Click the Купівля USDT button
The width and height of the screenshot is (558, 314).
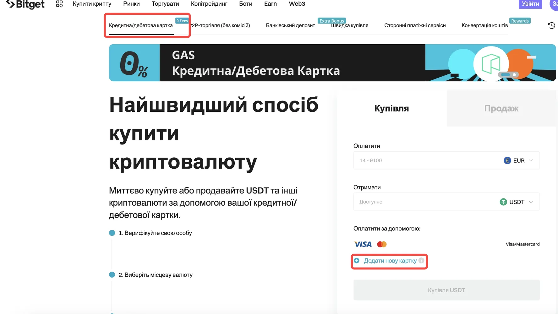point(446,290)
